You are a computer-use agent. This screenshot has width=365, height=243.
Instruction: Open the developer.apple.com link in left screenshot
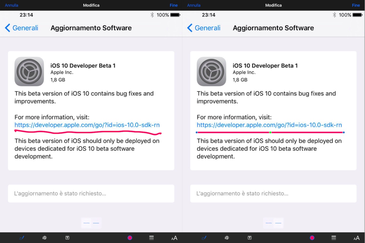point(87,125)
